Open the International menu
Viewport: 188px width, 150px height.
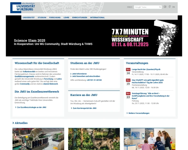point(97,17)
